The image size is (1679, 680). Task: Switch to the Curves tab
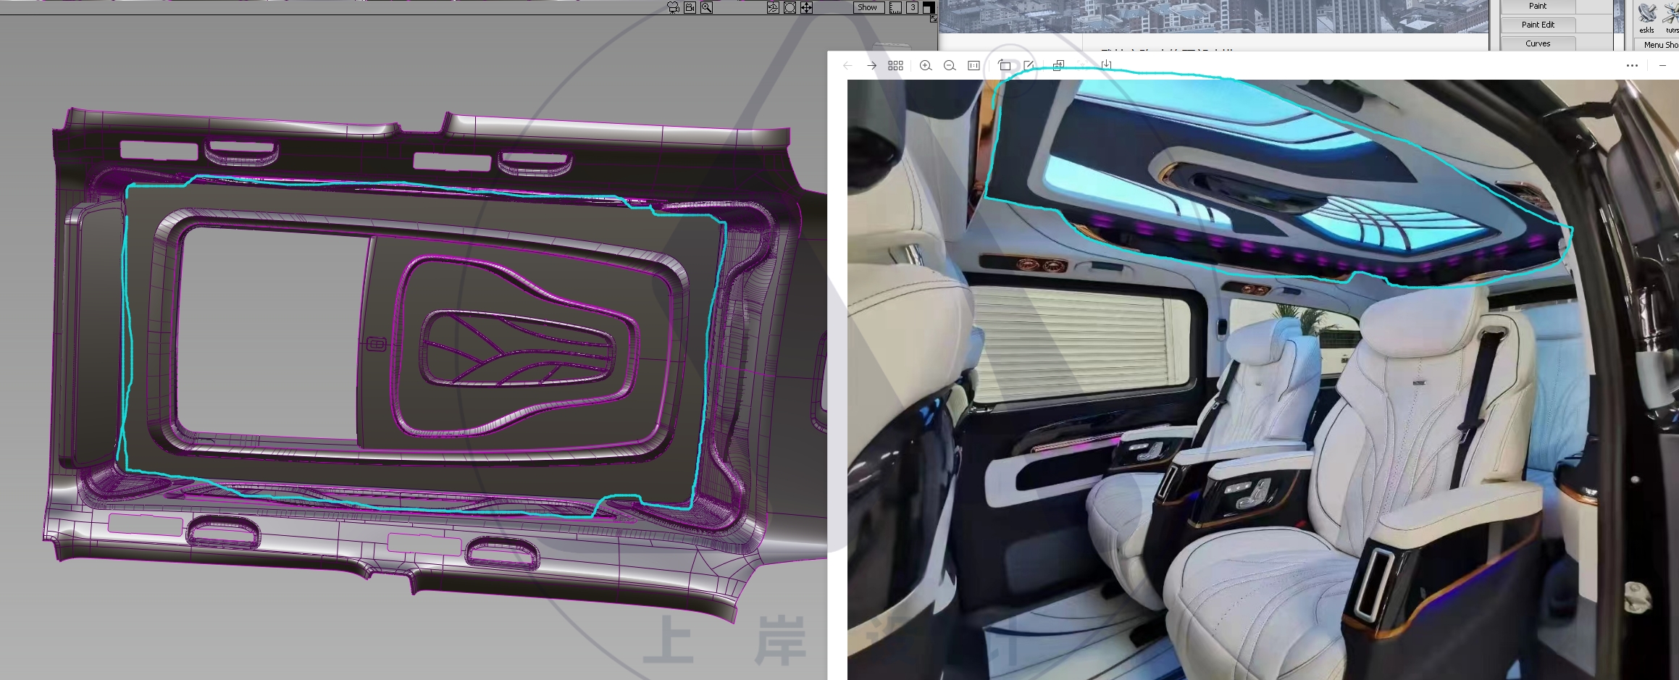tap(1537, 43)
